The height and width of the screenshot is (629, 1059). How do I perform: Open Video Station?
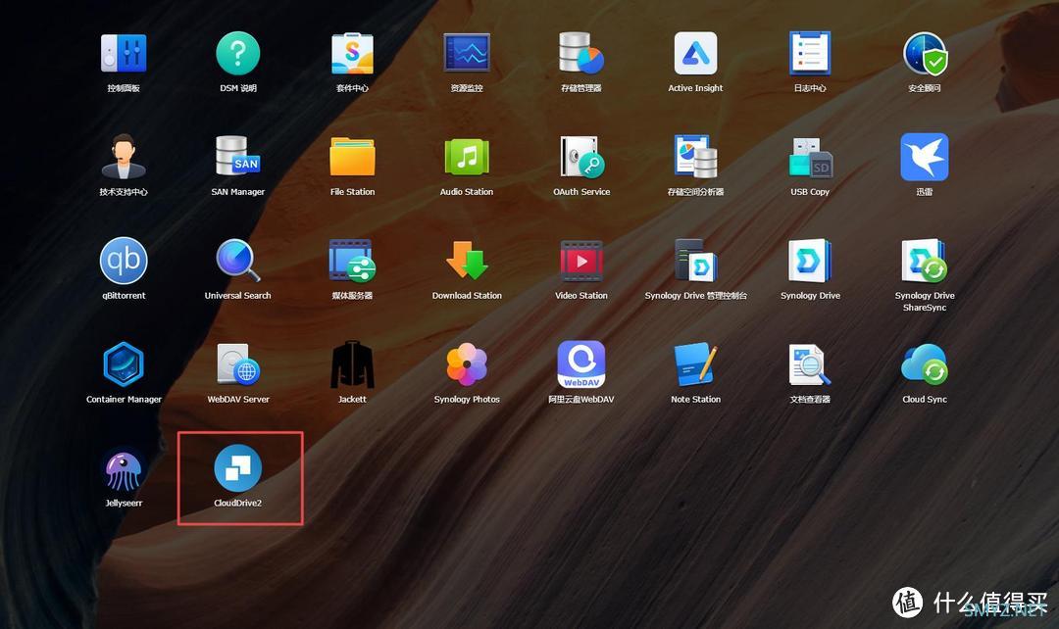[581, 261]
